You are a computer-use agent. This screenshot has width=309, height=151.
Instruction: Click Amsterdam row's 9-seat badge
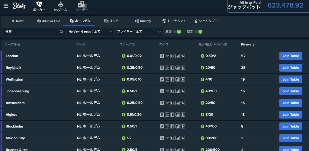tap(162, 103)
